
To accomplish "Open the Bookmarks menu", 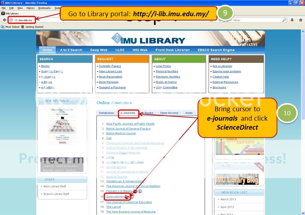I will (44, 8).
